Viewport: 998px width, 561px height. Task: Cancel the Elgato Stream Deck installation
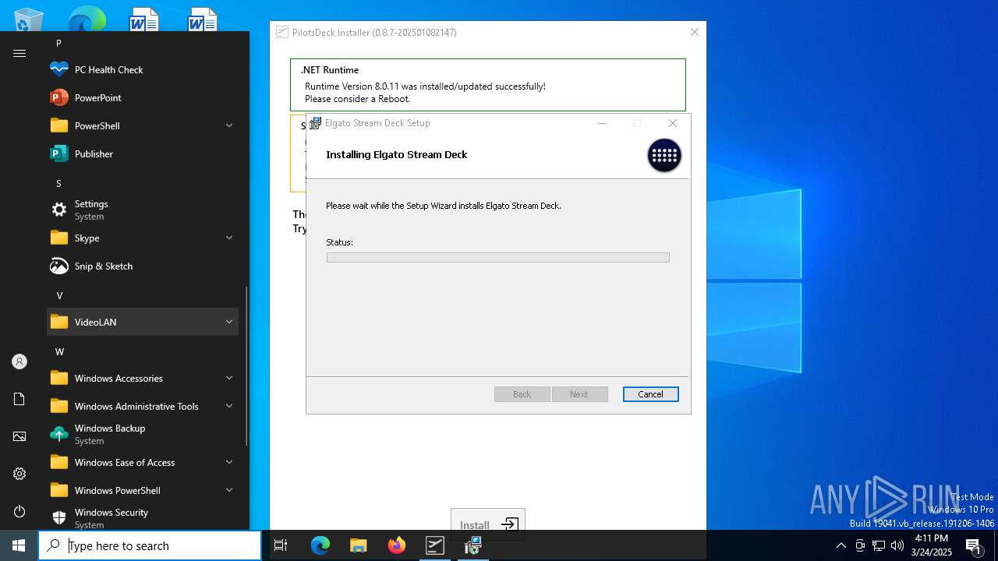click(x=650, y=394)
